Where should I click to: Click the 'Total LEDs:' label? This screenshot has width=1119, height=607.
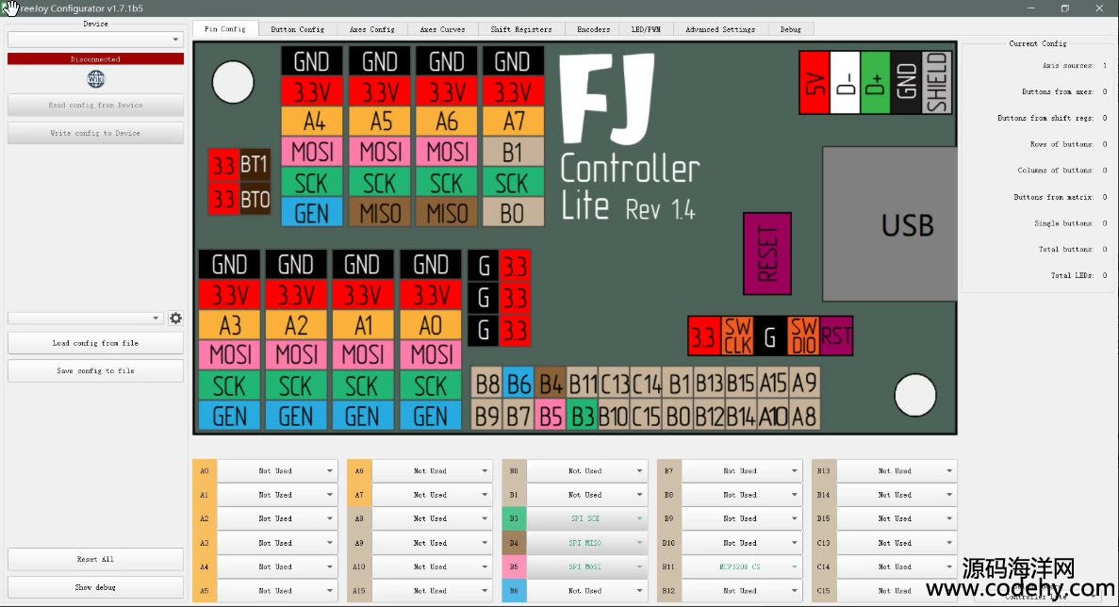(x=1072, y=275)
